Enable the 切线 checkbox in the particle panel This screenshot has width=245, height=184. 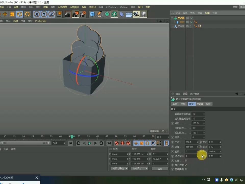186,161
